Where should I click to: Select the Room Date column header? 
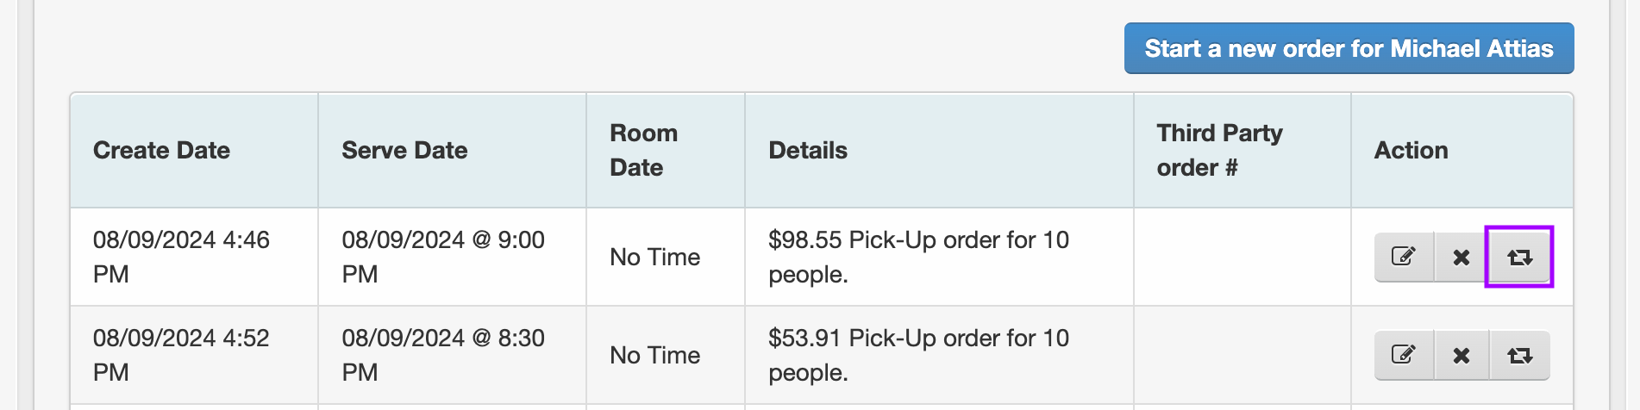point(644,150)
